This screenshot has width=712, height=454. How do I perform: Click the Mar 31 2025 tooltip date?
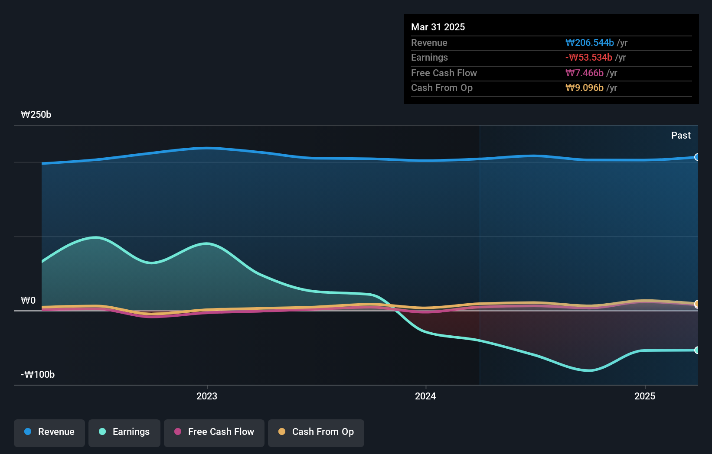[x=438, y=27]
